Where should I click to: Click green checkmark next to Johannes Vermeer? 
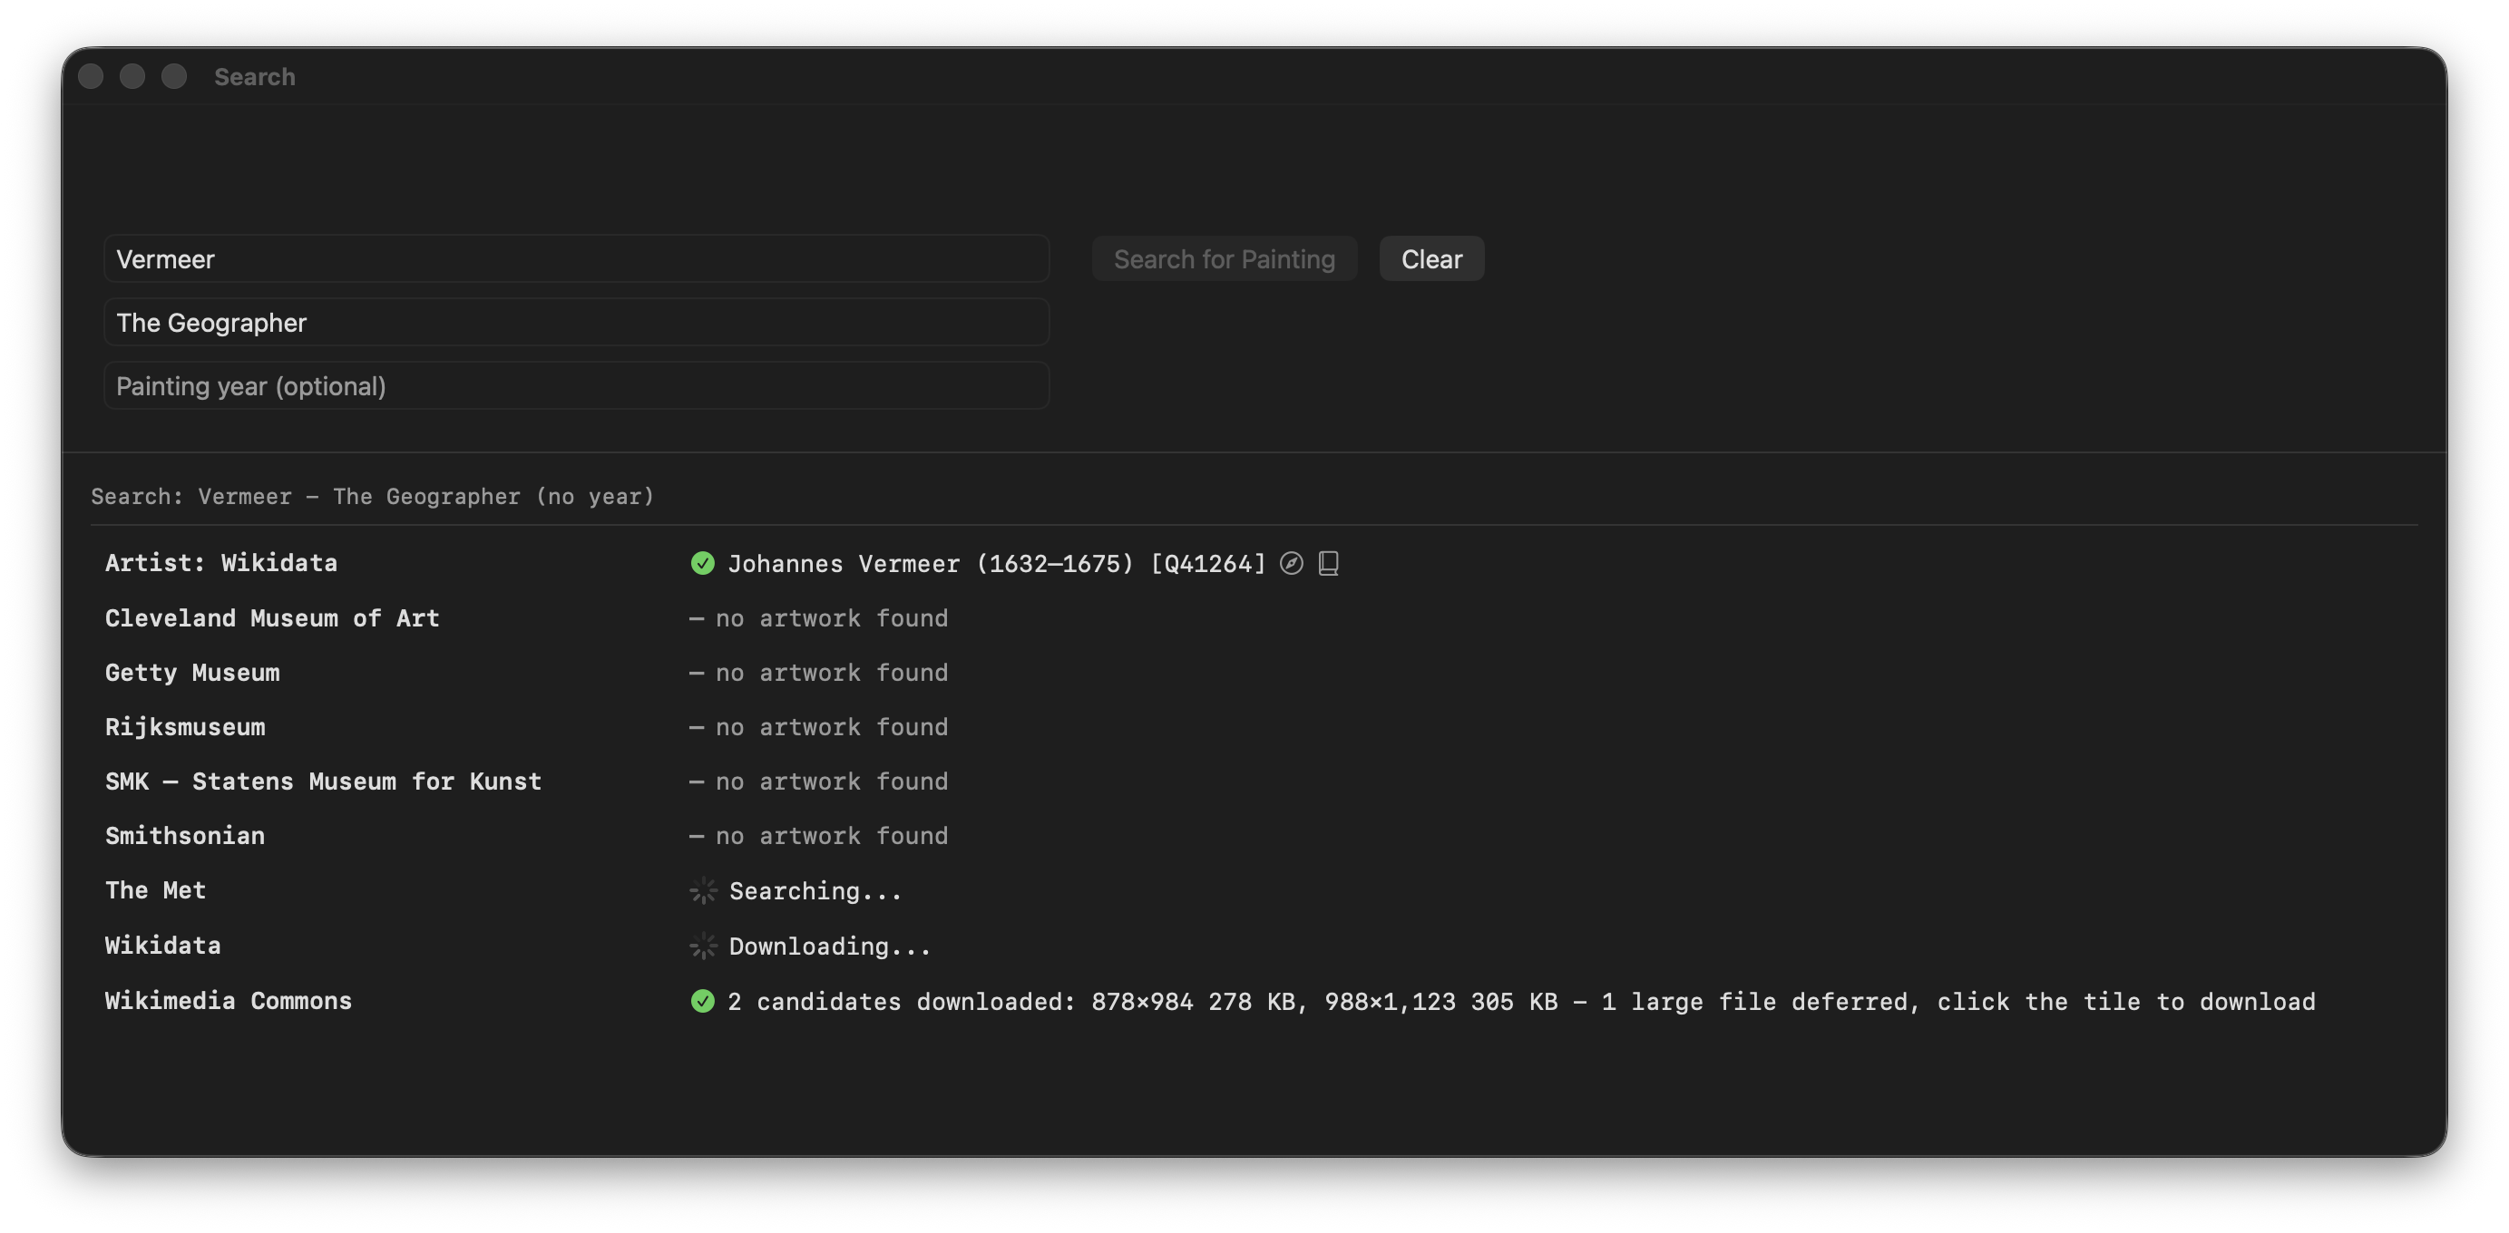click(x=702, y=563)
